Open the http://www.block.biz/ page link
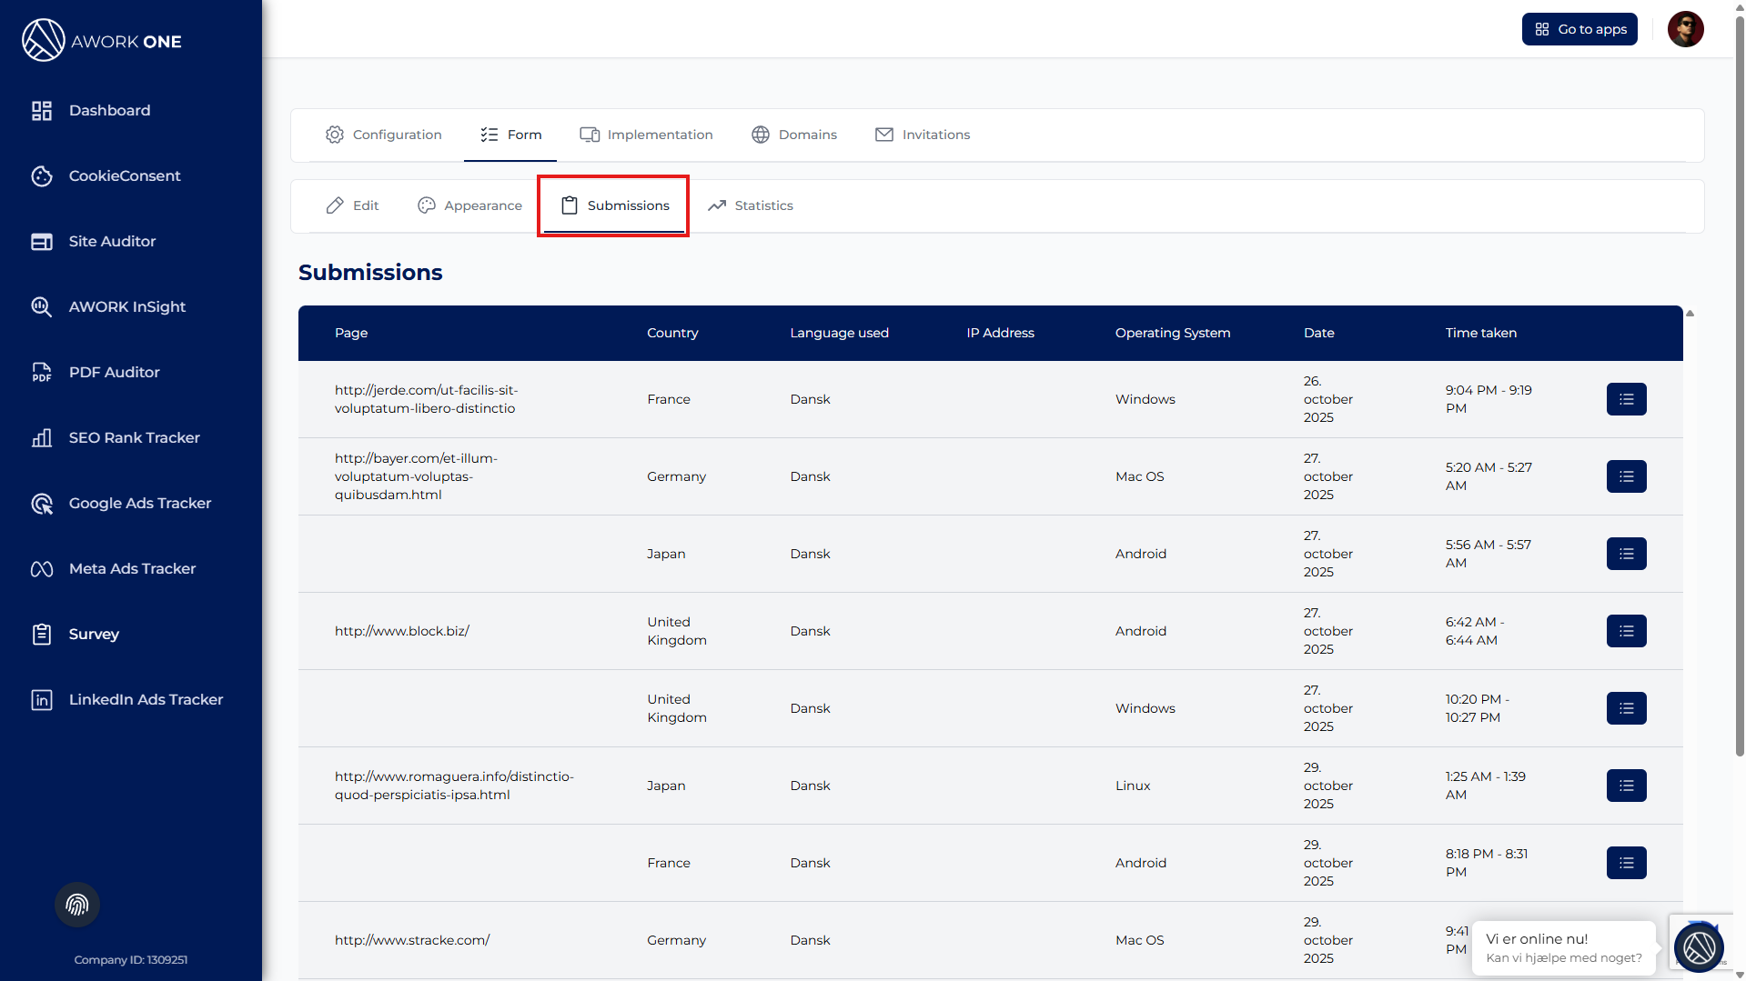The width and height of the screenshot is (1746, 981). [401, 631]
